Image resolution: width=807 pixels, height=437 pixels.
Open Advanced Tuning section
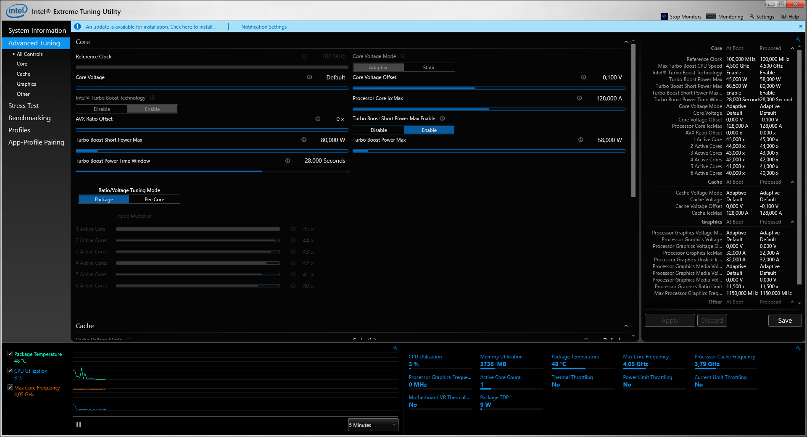coord(36,43)
